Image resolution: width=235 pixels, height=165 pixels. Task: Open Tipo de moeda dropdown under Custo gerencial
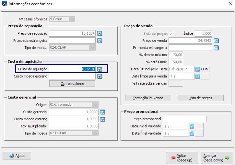point(95,133)
